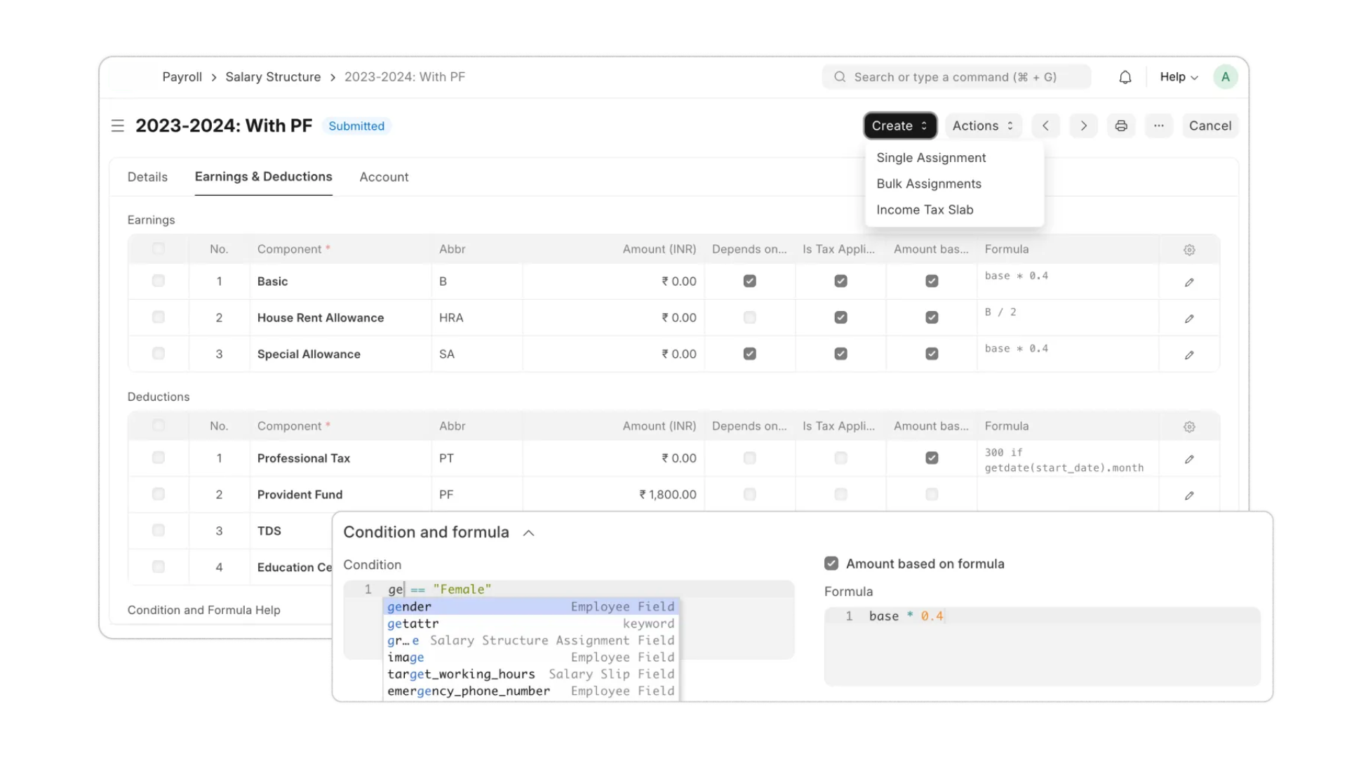
Task: Select TDS row checkbox
Action: coord(159,531)
